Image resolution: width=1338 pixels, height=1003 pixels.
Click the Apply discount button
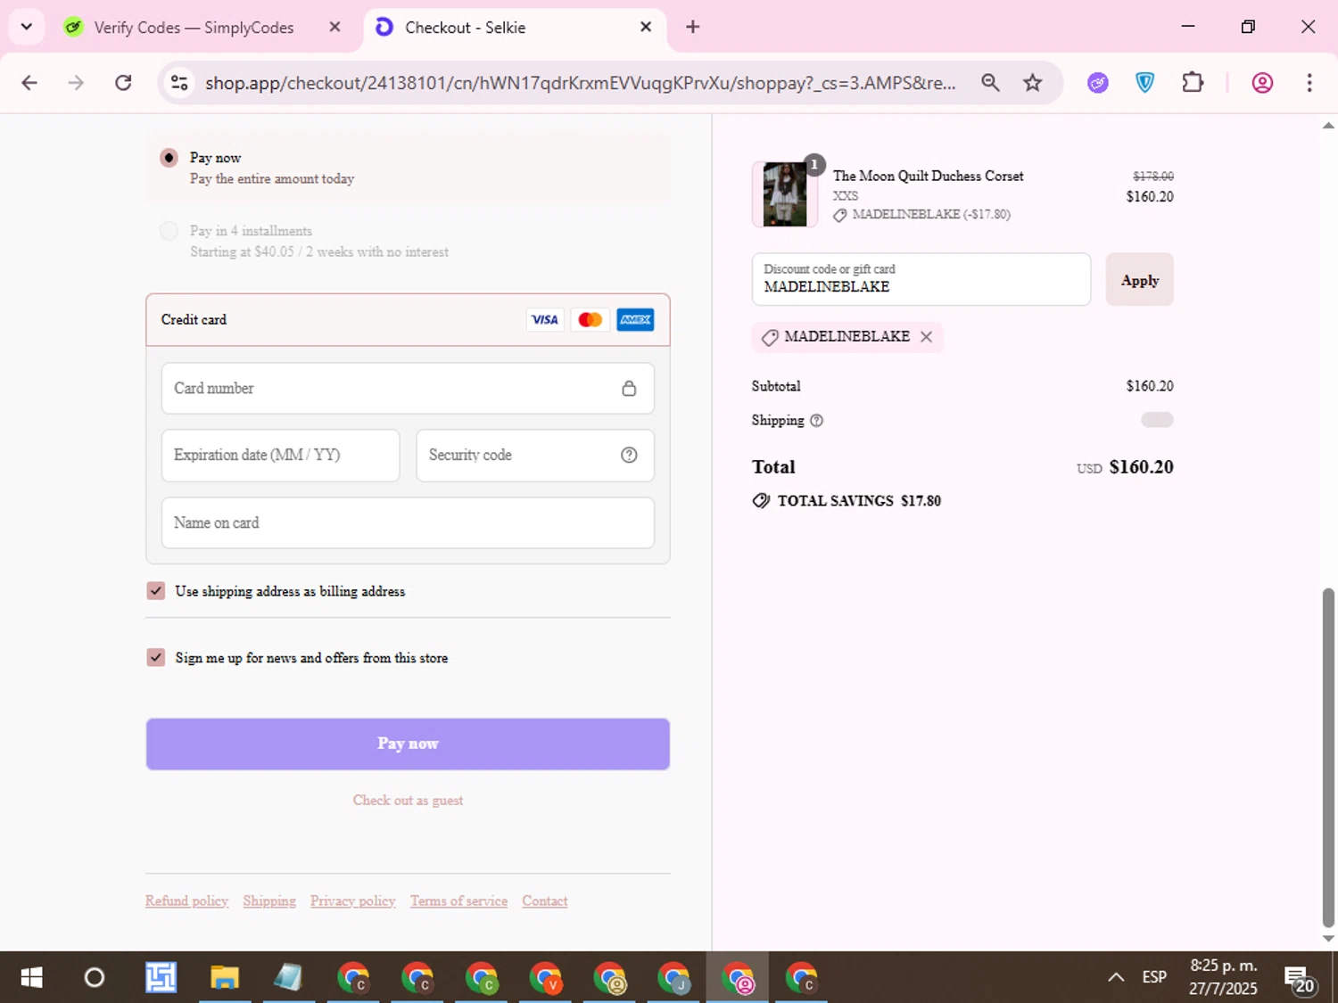1139,280
